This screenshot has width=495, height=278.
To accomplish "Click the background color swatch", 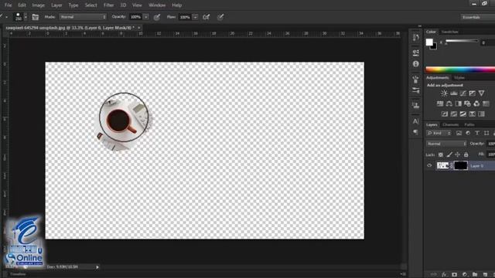I will (x=435, y=47).
